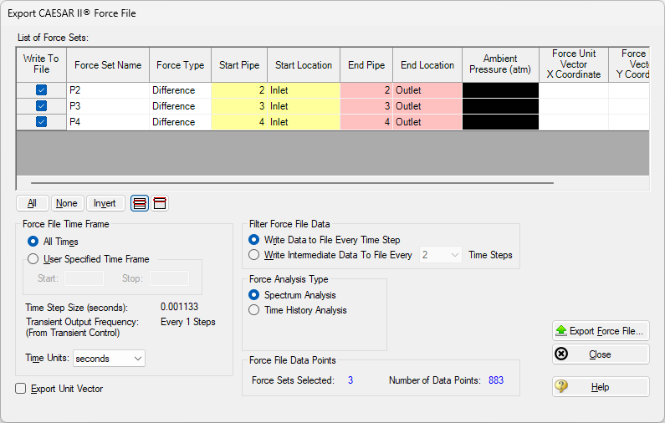The image size is (665, 423).
Task: Click the Inlet start location in row P2
Action: (x=304, y=90)
